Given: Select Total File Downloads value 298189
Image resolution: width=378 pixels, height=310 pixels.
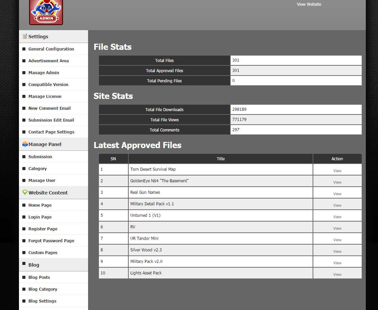Looking at the screenshot, I should 239,109.
